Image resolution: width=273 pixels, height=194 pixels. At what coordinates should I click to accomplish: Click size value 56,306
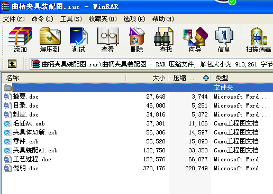click(156, 132)
